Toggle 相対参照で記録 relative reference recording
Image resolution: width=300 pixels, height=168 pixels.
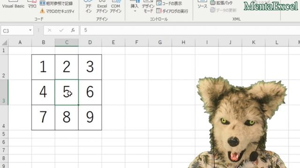coord(56,3)
